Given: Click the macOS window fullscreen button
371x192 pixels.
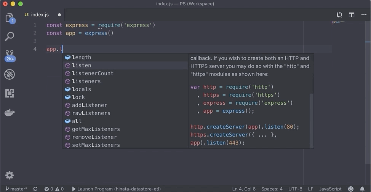Looking at the screenshot, I should pyautogui.click(x=21, y=4).
